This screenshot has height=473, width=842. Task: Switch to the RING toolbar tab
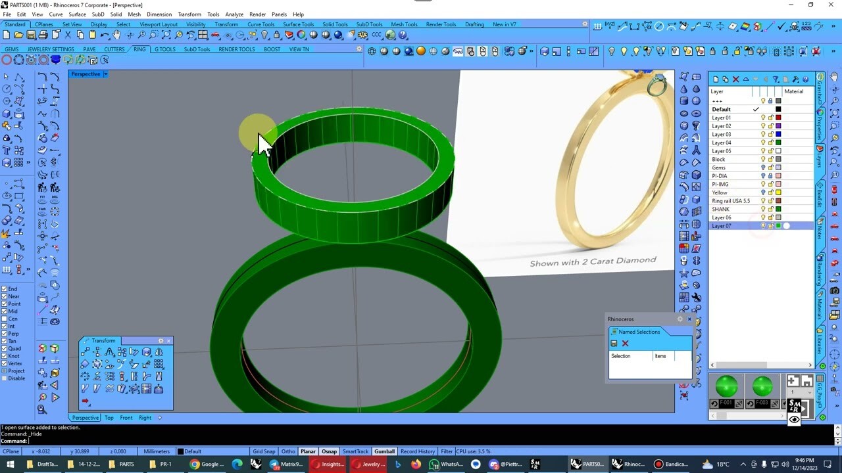[139, 49]
